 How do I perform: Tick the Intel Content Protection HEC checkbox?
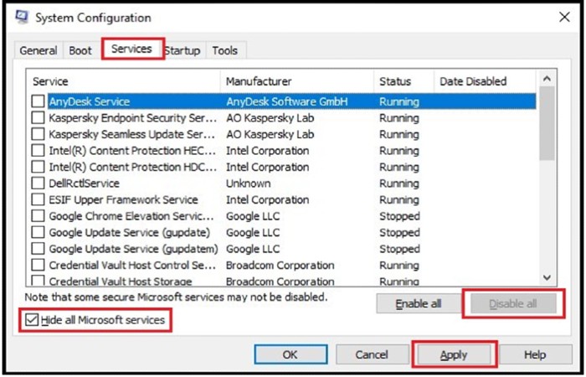click(38, 151)
